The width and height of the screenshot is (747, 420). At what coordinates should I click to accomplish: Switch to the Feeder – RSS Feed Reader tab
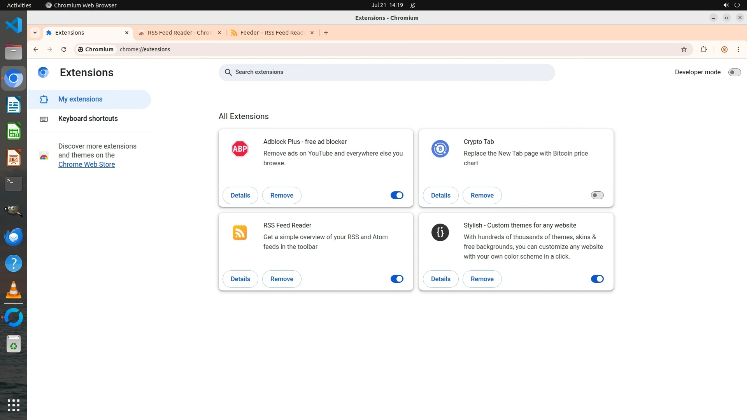coord(272,33)
